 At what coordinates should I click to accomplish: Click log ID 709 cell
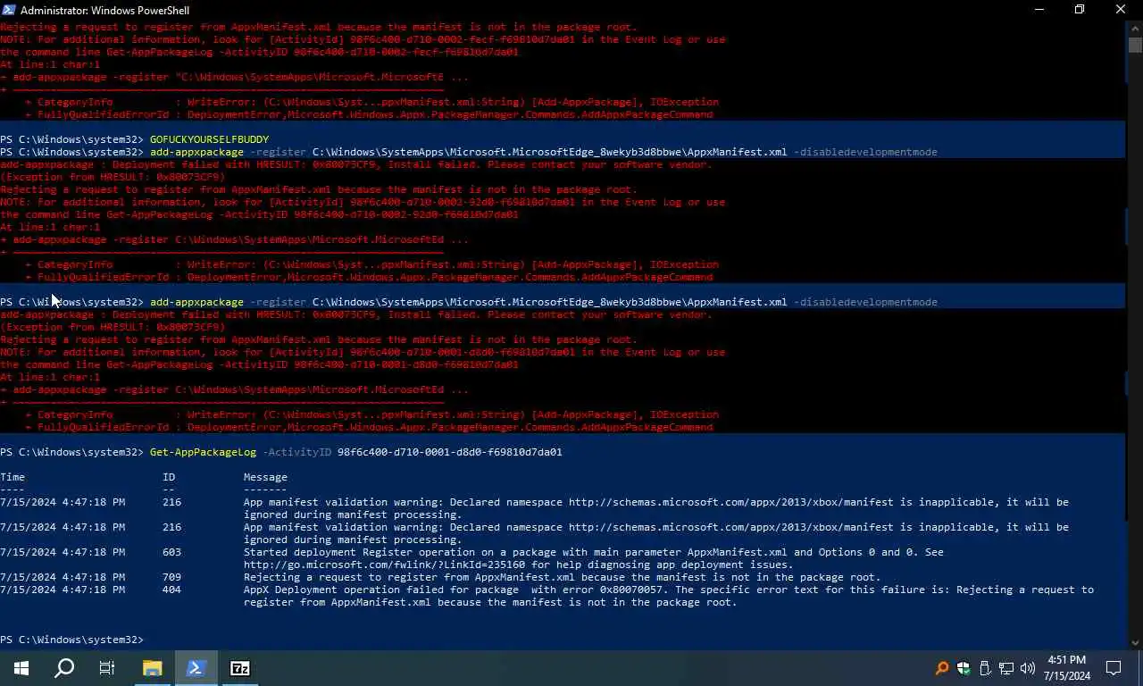(x=171, y=577)
